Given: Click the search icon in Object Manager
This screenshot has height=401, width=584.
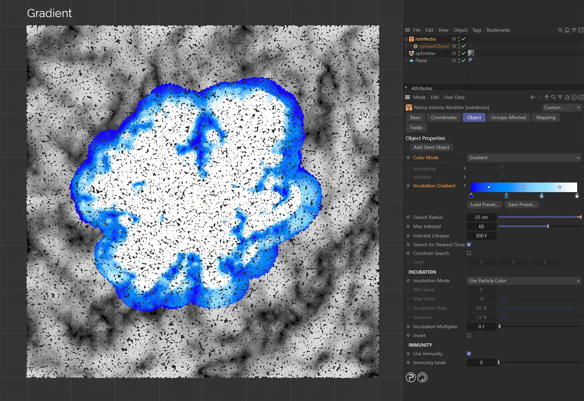Looking at the screenshot, I should pos(560,30).
